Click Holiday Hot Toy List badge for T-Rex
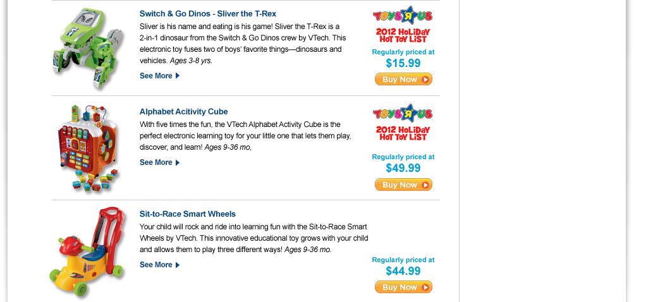The image size is (665, 302). (403, 35)
